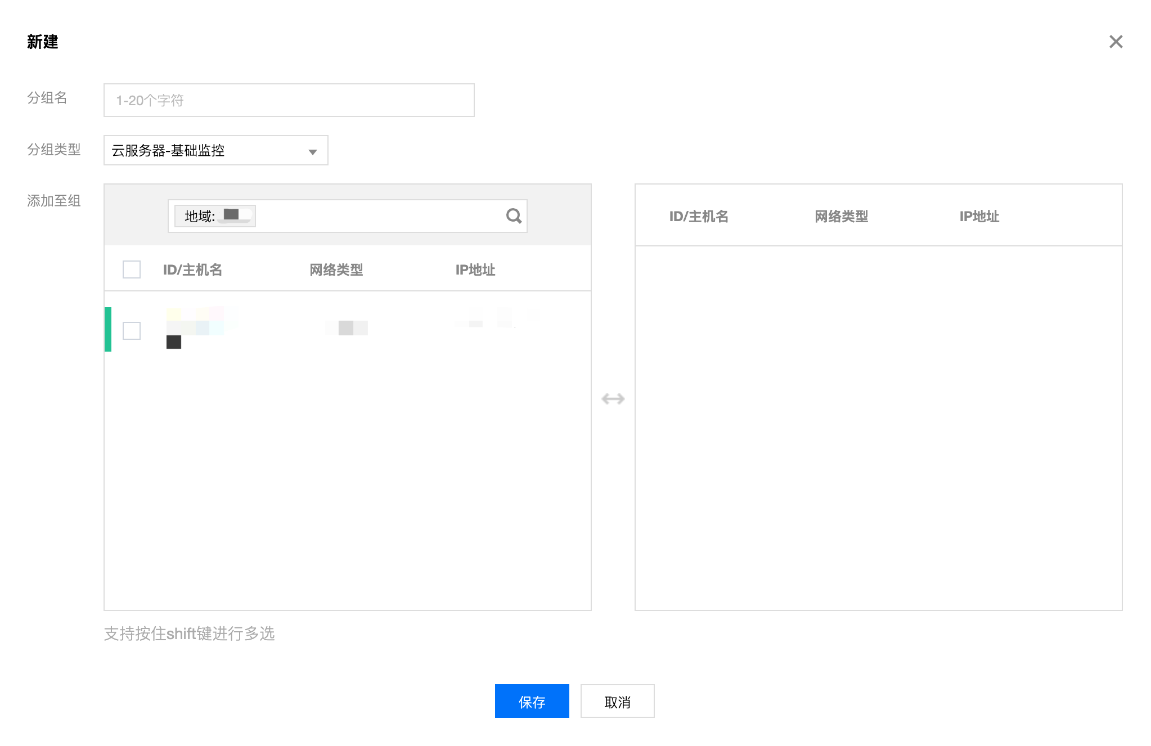Tick the first host row checkbox
This screenshot has width=1151, height=746.
click(132, 330)
